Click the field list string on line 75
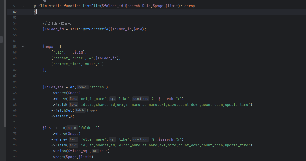This screenshot has height=161, width=306. coord(164,145)
